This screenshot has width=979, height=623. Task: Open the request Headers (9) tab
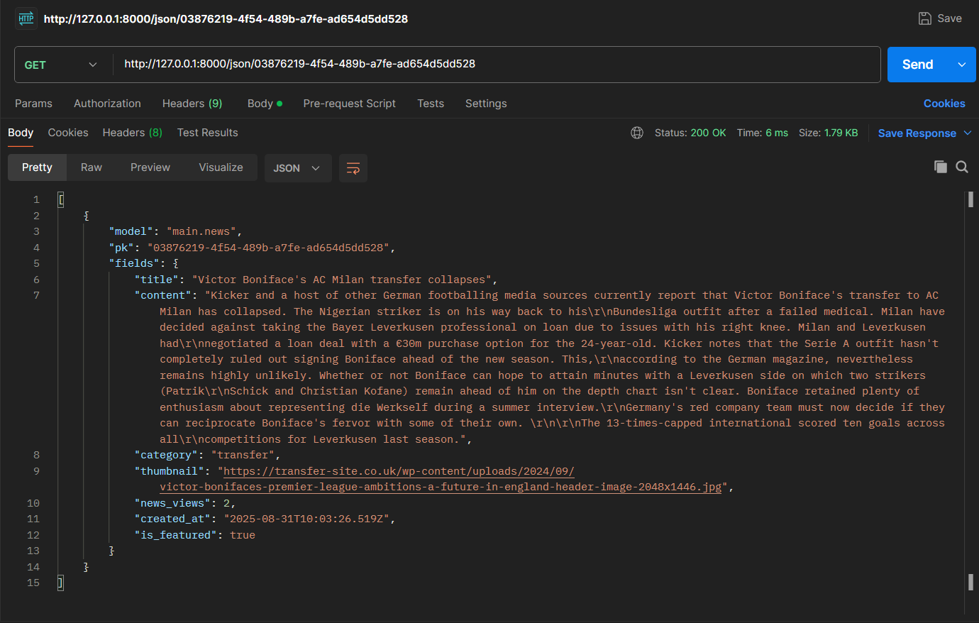(192, 104)
